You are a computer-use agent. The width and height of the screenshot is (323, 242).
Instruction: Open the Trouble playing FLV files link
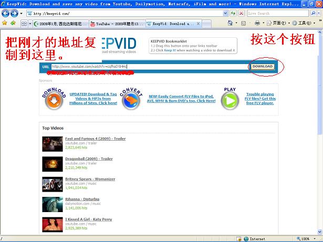260,99
